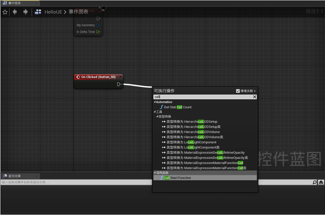The width and height of the screenshot is (325, 215).
Task: Collapse the 类型转换 subcategory
Action: pyautogui.click(x=157, y=116)
